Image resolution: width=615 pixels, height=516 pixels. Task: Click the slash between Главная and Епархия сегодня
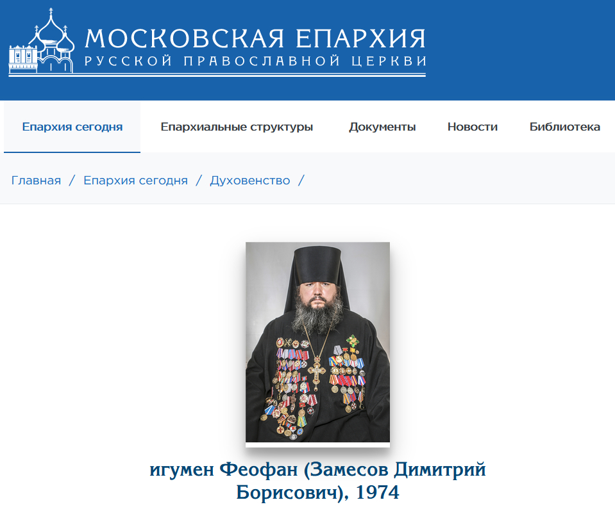(72, 181)
